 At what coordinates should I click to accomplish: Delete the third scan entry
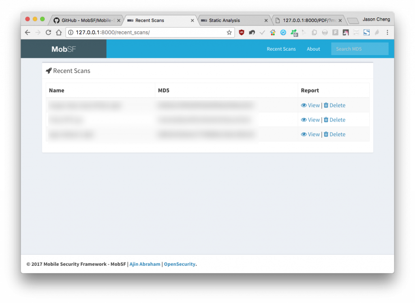click(334, 134)
